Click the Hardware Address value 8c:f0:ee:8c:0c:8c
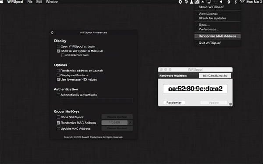Screen dimensions: 263x164 click(x=215, y=76)
